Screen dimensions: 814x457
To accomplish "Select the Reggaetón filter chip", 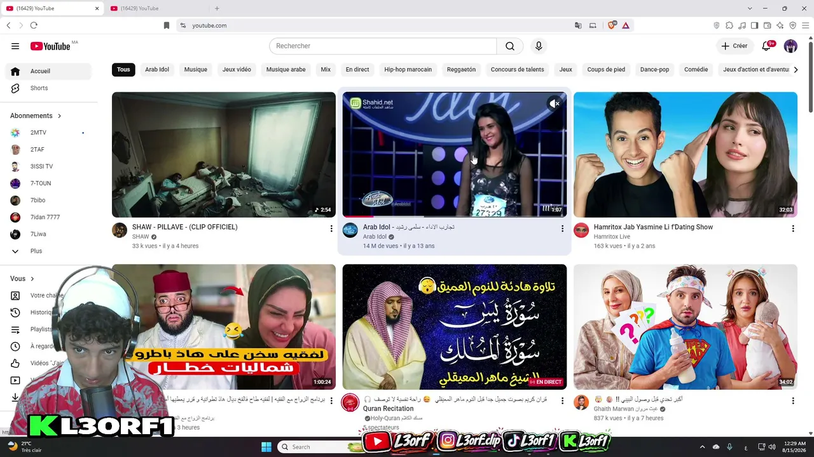I will tap(461, 70).
